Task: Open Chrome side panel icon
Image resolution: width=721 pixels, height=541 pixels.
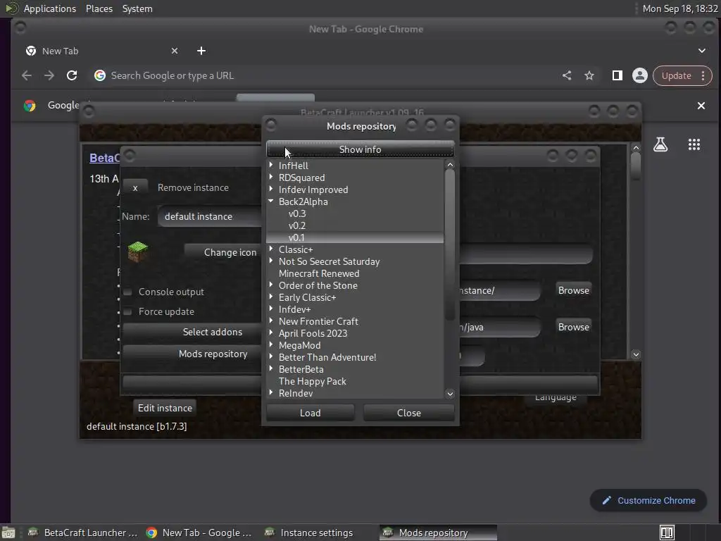Action: click(x=617, y=75)
